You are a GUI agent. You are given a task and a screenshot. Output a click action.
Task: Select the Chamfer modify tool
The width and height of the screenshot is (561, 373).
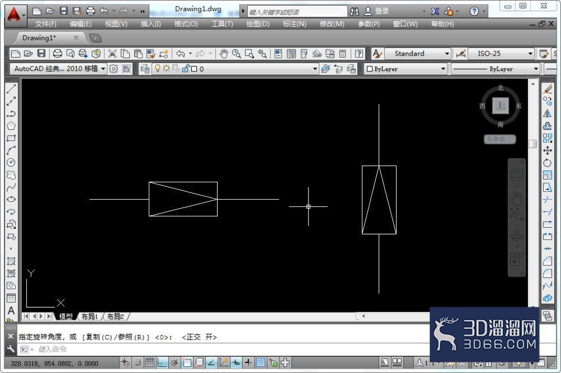(548, 261)
